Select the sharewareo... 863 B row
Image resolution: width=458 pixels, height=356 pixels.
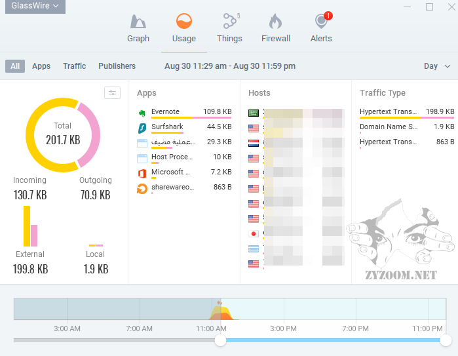pos(184,188)
